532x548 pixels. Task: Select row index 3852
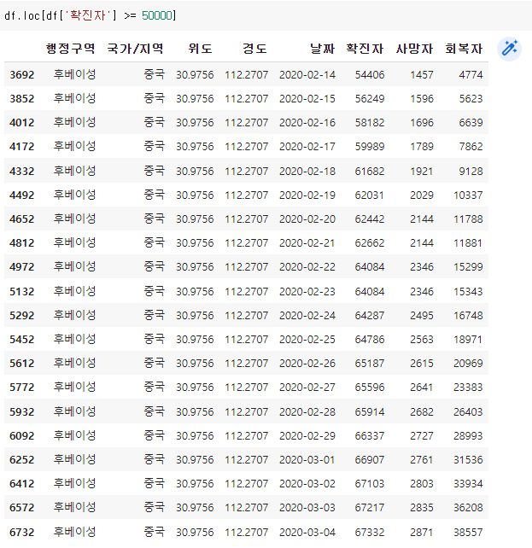[x=22, y=98]
